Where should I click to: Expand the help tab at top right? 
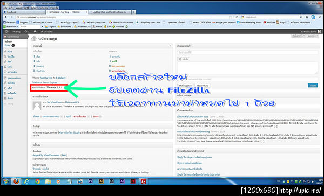(x=313, y=36)
